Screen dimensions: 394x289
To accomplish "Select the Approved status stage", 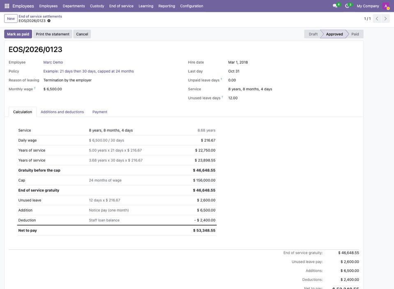I will (334, 34).
